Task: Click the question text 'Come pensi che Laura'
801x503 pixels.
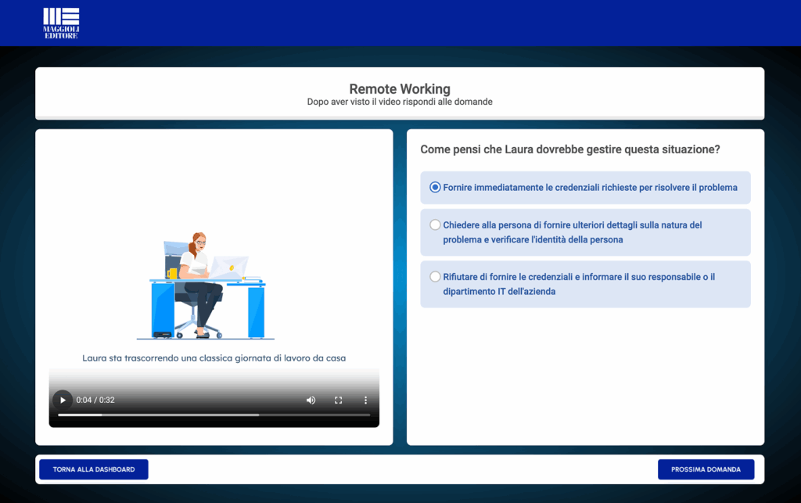Action: pyautogui.click(x=569, y=149)
